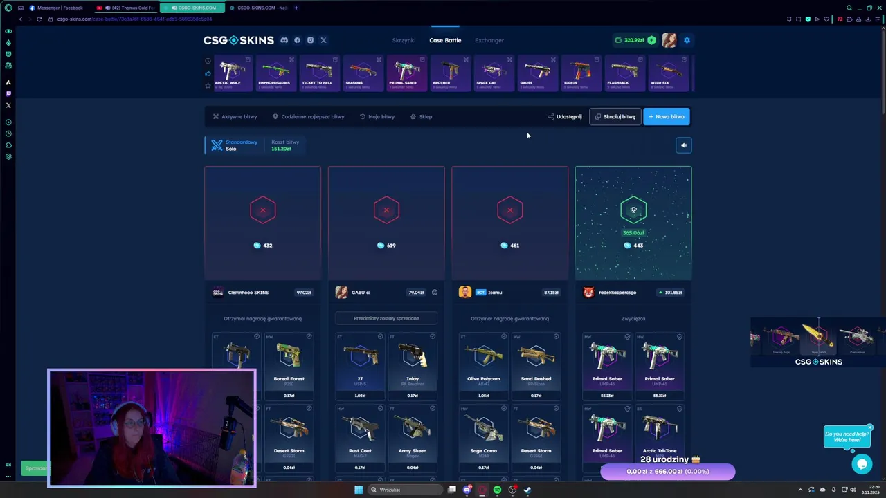
Task: Open BOT Isamu player avatar
Action: pos(464,292)
